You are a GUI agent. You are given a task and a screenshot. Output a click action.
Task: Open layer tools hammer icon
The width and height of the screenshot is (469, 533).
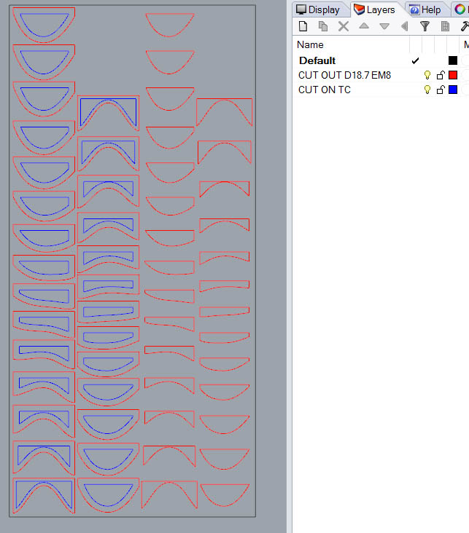(465, 26)
